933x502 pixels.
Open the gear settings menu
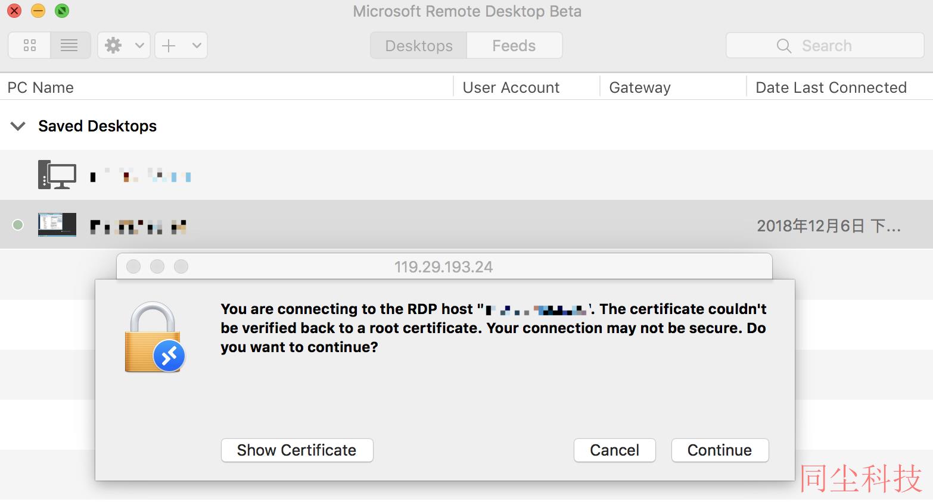click(113, 45)
